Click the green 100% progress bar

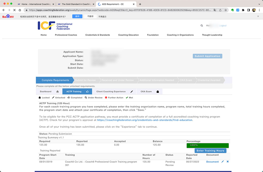coord(207,145)
